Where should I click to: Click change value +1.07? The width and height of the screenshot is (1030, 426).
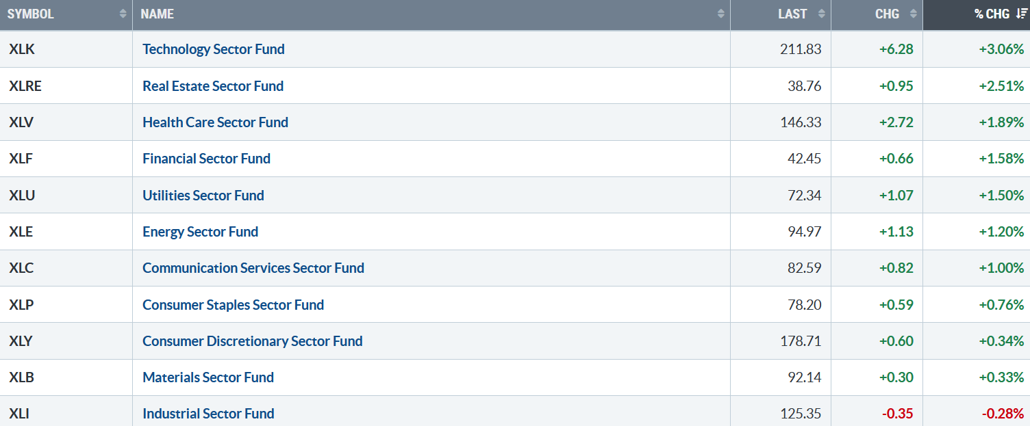pyautogui.click(x=896, y=195)
